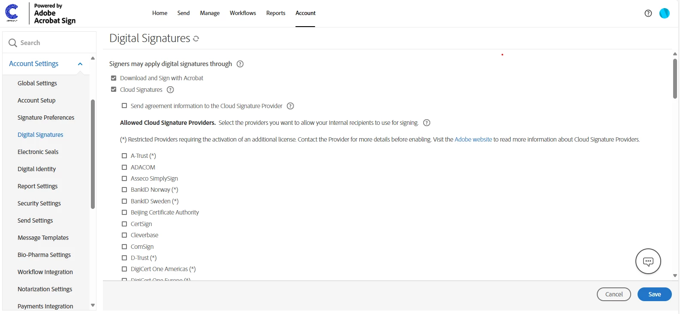The width and height of the screenshot is (680, 314).
Task: Check the ComSign provider
Action: [x=124, y=247]
